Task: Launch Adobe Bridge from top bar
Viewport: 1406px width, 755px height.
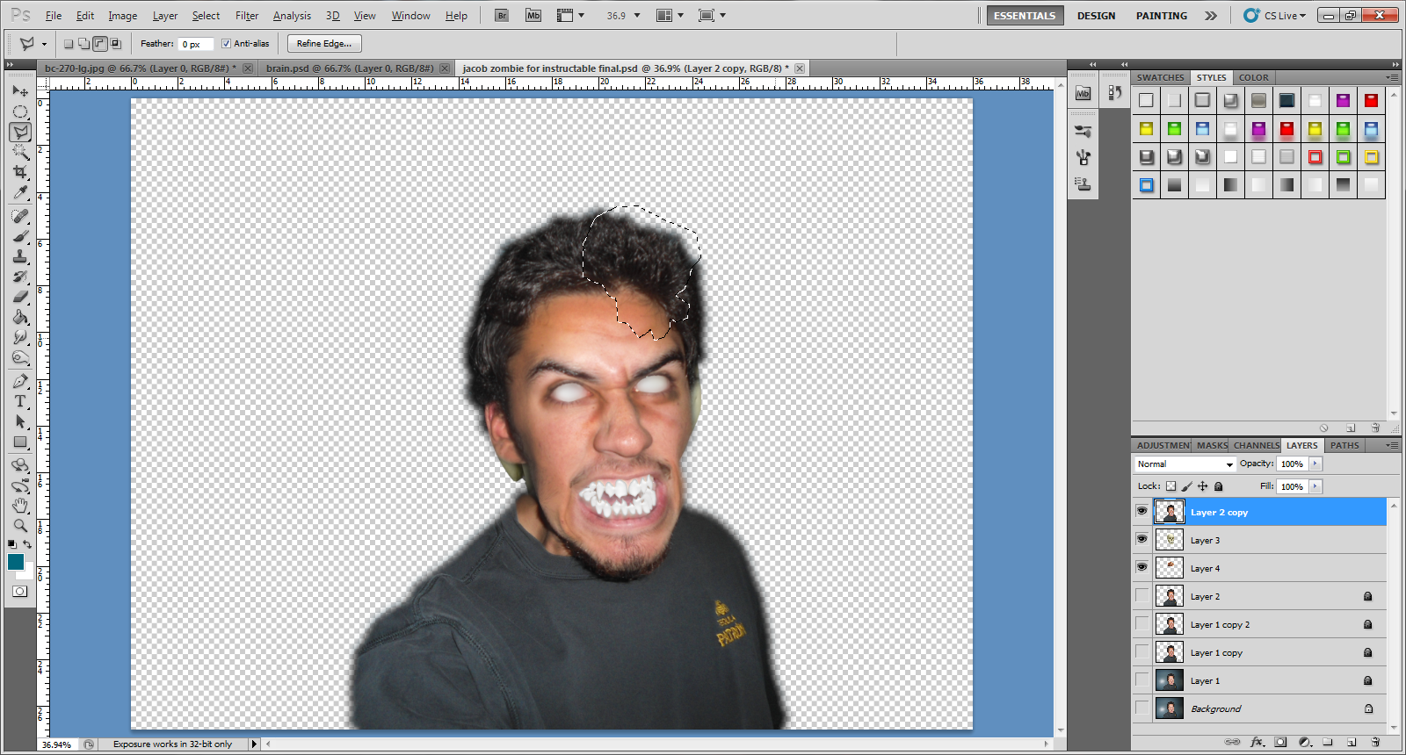Action: 502,16
